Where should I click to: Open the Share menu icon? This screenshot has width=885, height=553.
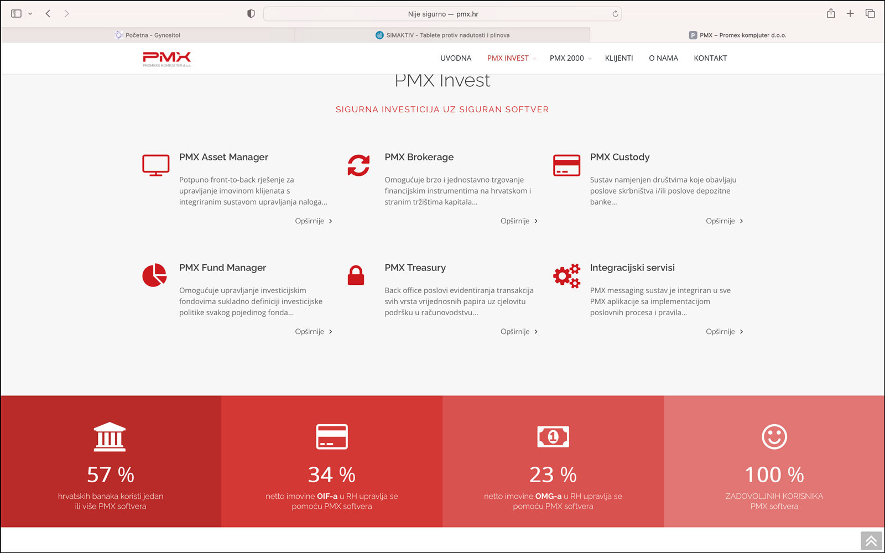(831, 13)
